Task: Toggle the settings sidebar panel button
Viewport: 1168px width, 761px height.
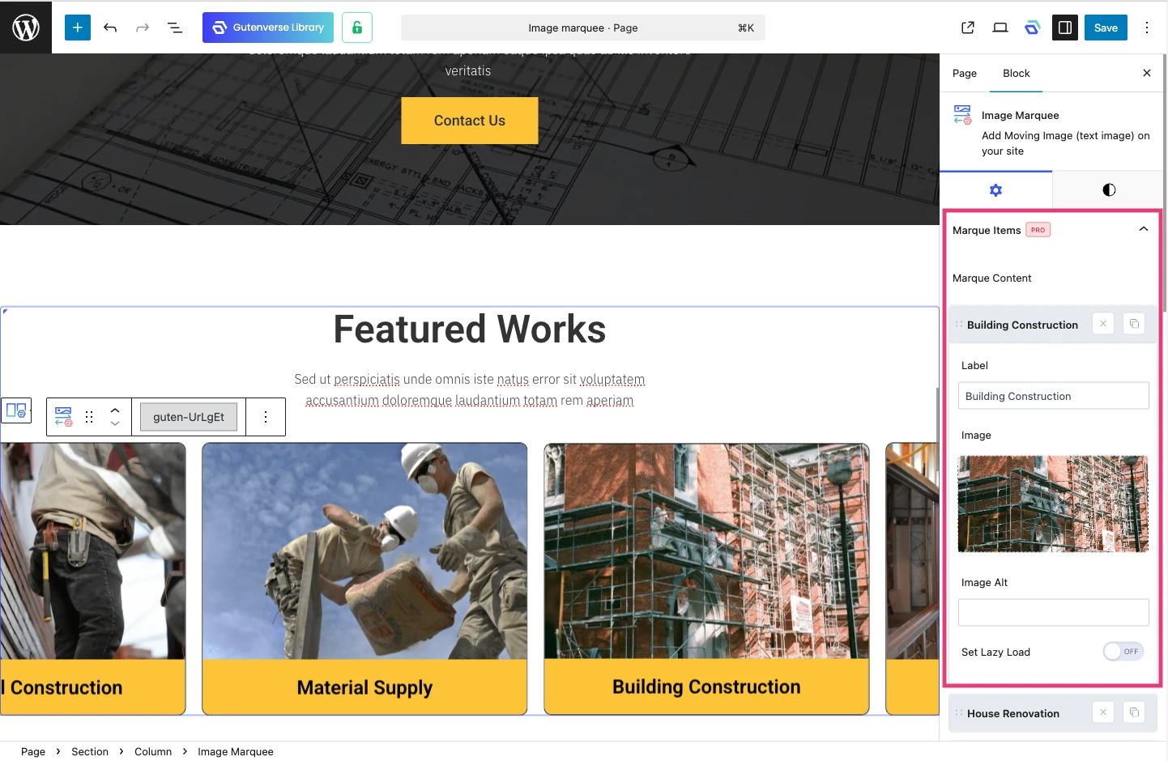Action: tap(1065, 28)
